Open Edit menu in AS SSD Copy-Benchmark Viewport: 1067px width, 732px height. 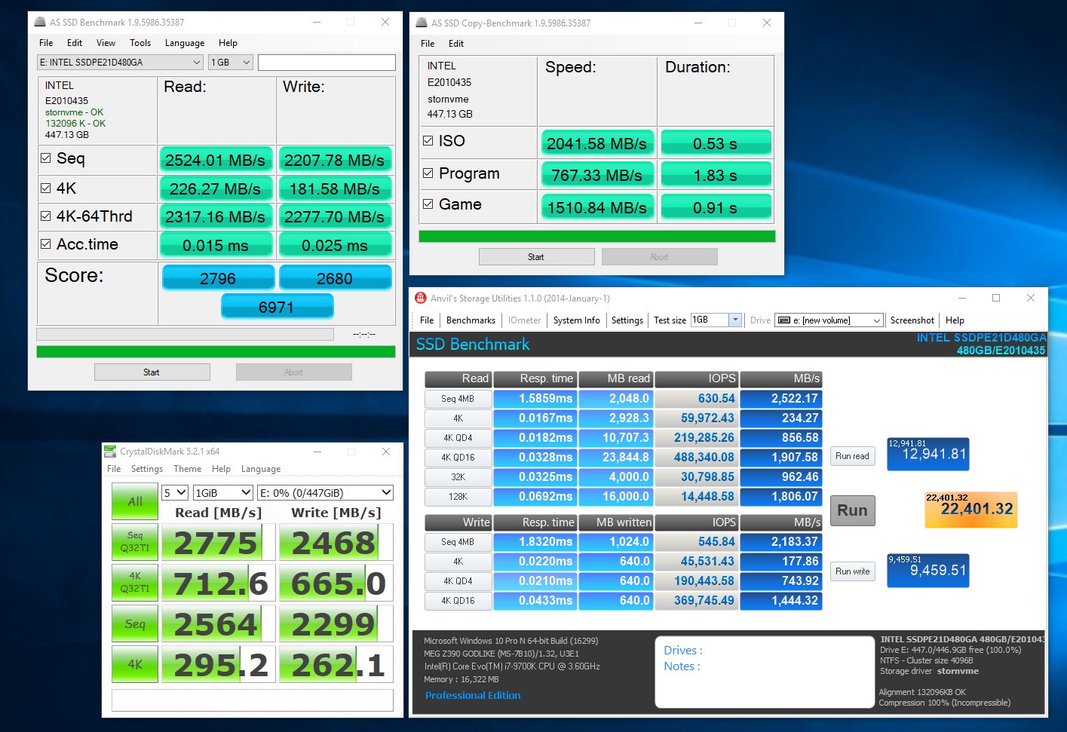456,44
